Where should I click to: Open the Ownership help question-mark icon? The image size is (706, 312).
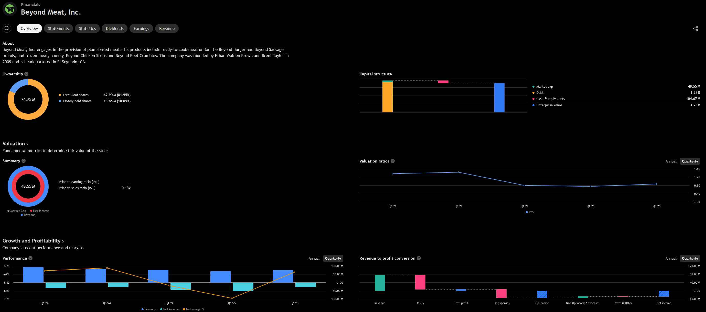(26, 74)
